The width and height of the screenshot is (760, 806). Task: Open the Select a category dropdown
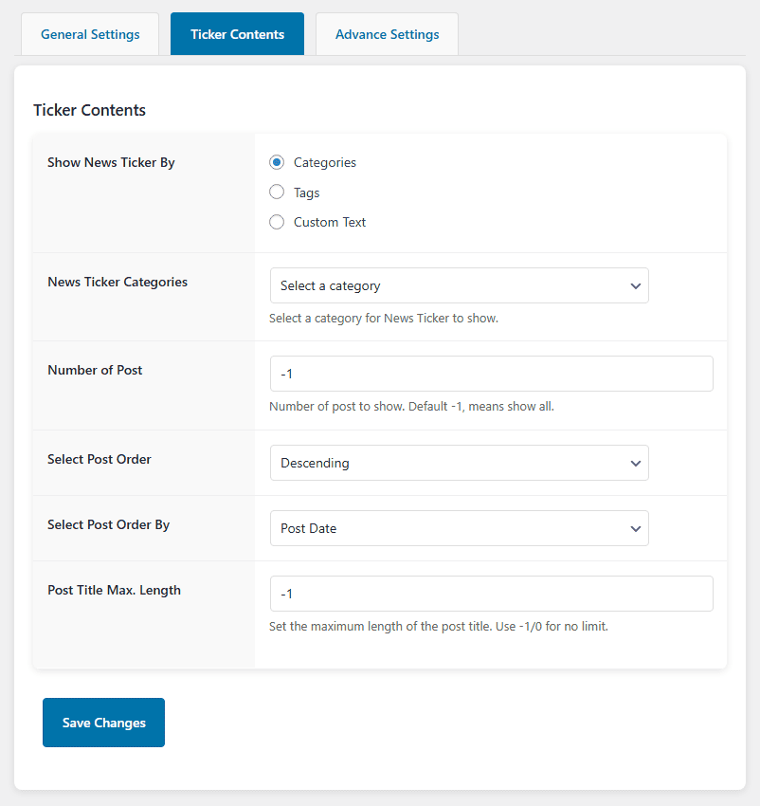coord(459,285)
